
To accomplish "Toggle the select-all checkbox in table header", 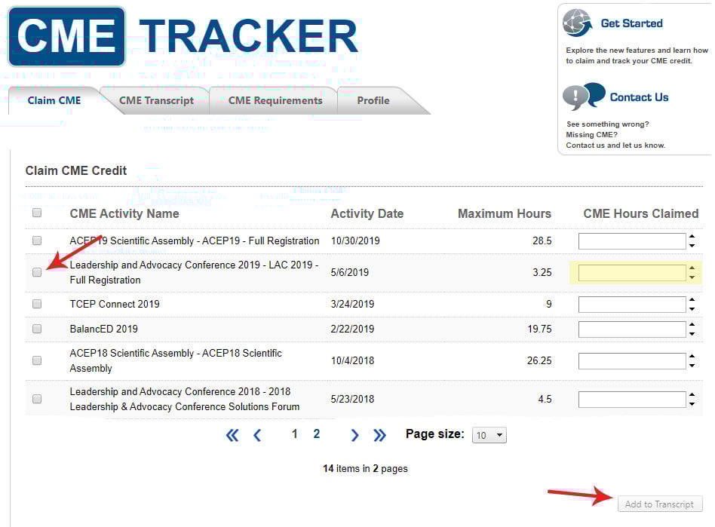I will click(37, 213).
